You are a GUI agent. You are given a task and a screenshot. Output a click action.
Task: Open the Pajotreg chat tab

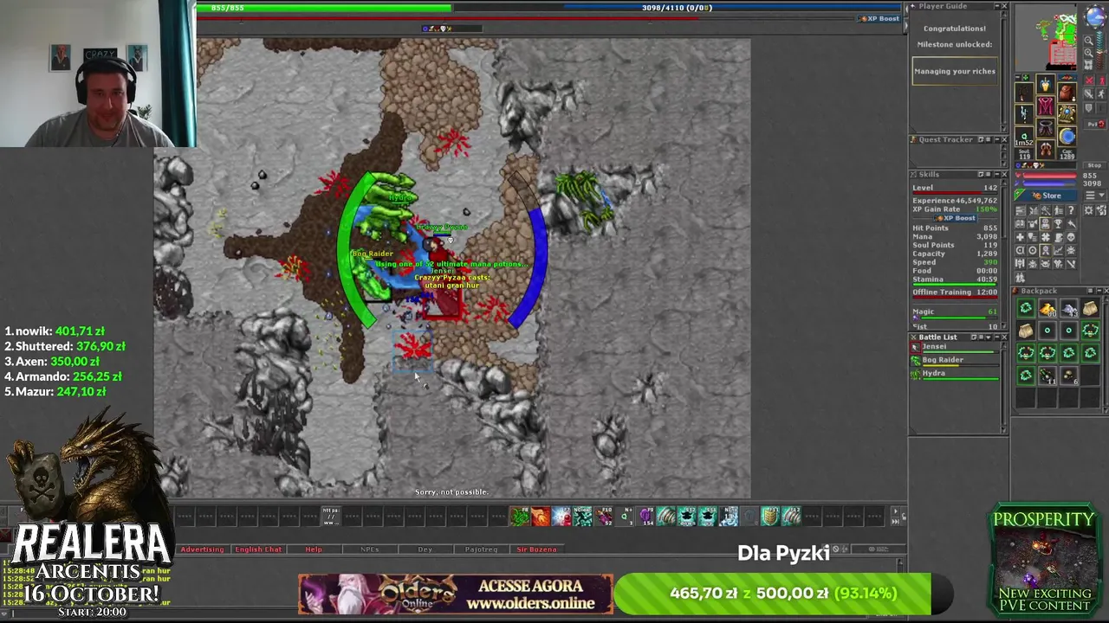point(481,549)
